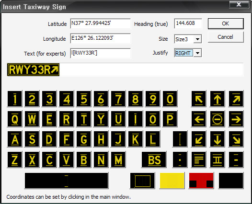Insert the Roman numeral II symbol

tap(218, 159)
